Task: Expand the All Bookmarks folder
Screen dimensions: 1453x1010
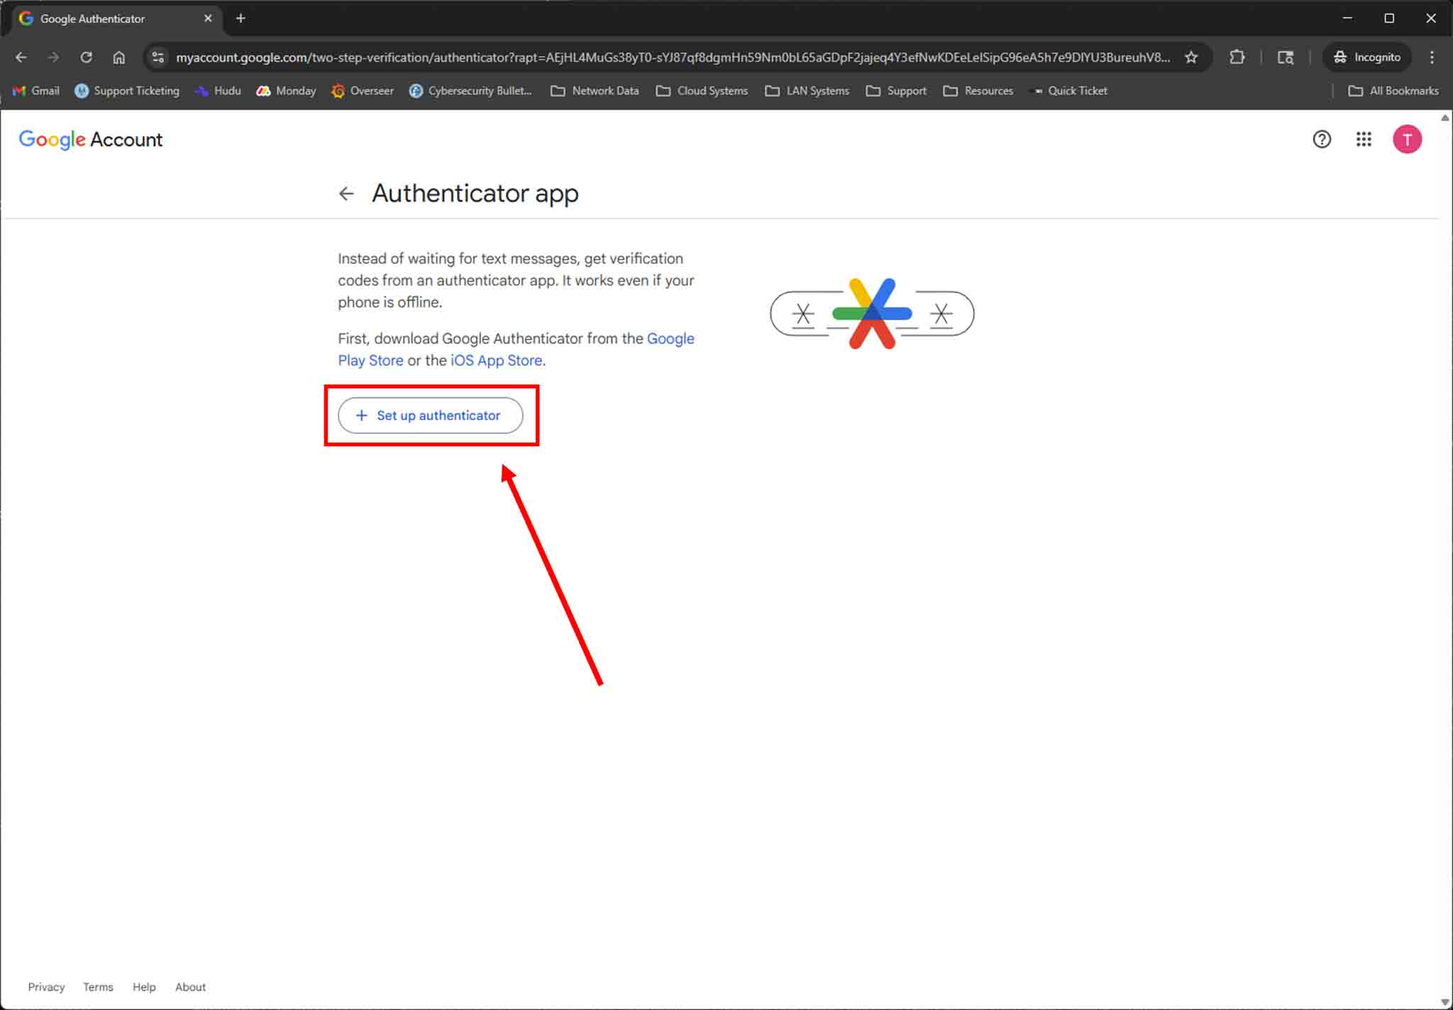Action: 1393,91
